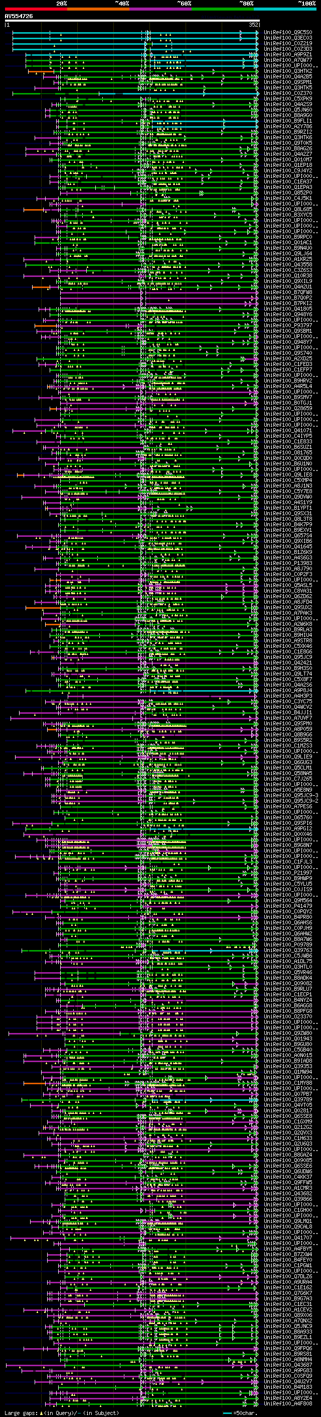Open UniRef100_Q8L685 from the hits
This screenshot has height=1417, width=321.
[x=288, y=209]
